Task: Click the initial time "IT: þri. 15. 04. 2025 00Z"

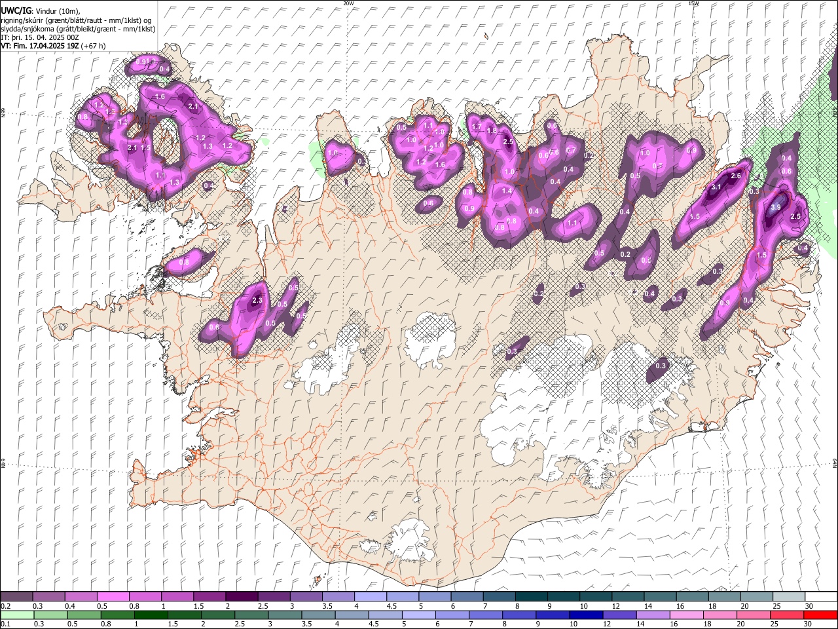Action: 40,37
